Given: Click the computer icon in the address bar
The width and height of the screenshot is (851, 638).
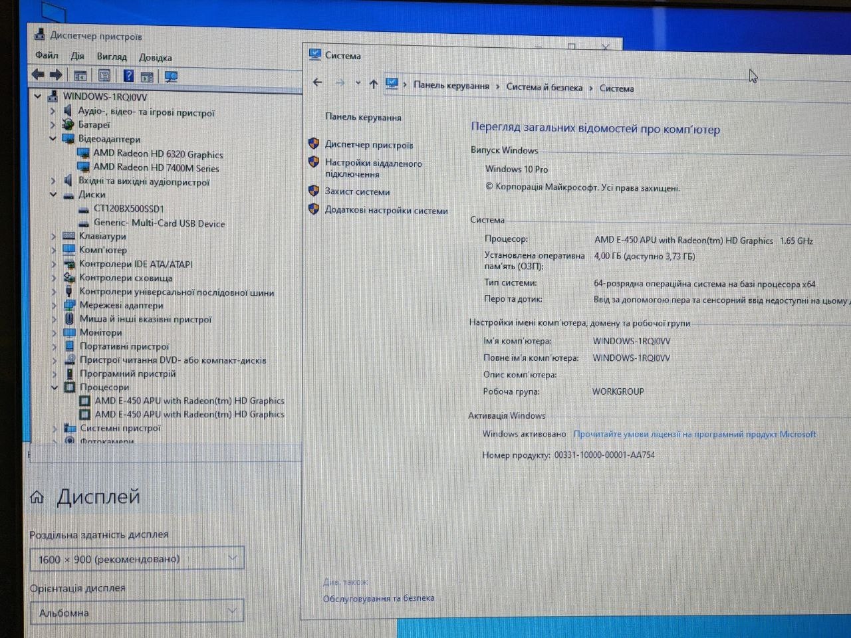Looking at the screenshot, I should pyautogui.click(x=392, y=83).
